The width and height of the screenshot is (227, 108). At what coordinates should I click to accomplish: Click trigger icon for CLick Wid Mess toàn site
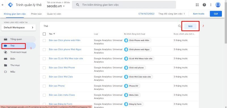[x=126, y=59]
